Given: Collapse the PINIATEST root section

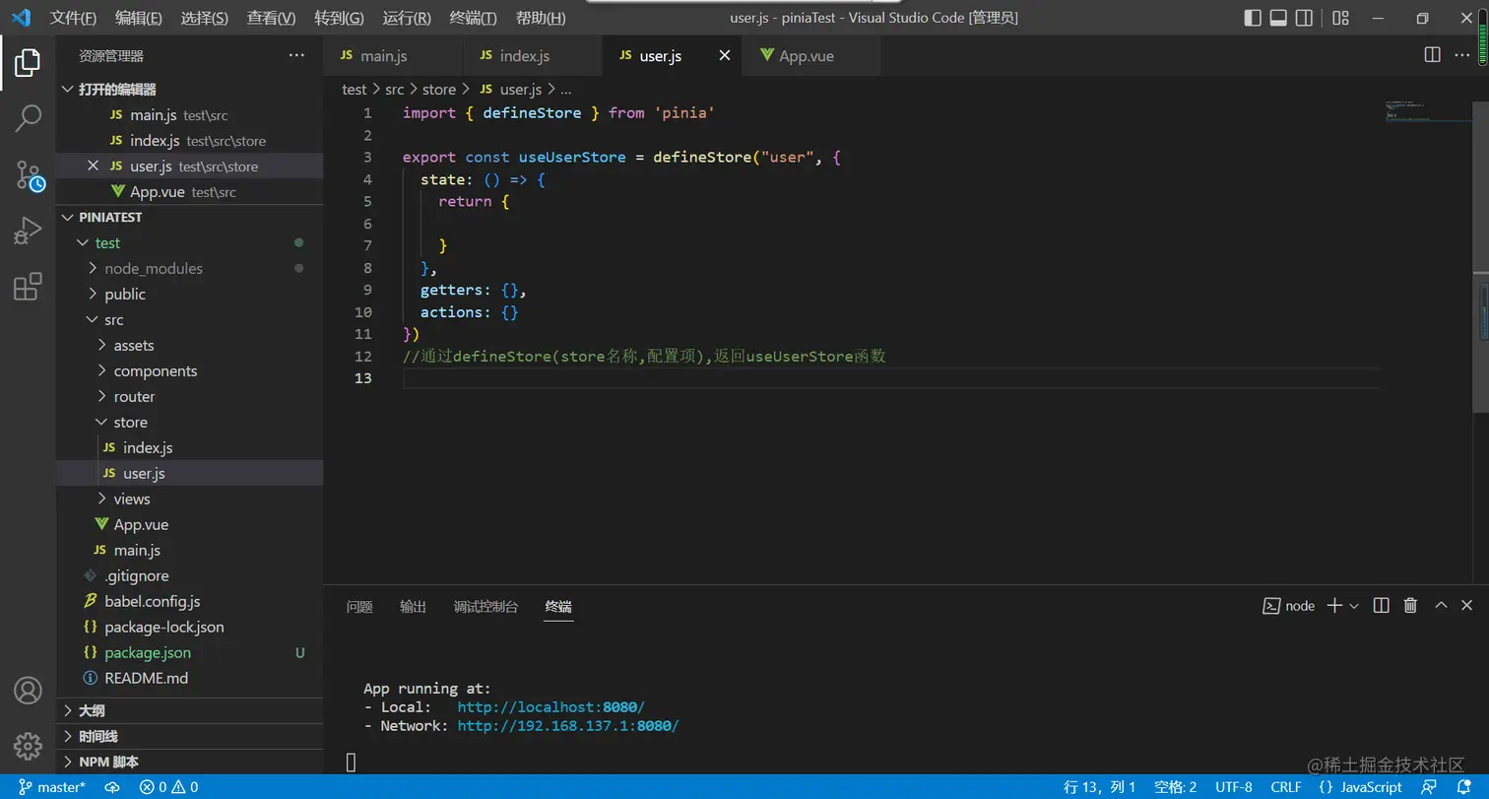Looking at the screenshot, I should (x=189, y=217).
